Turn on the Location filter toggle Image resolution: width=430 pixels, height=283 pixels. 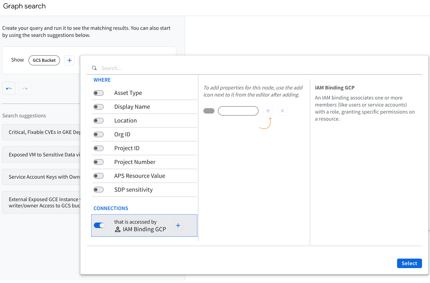coord(98,121)
